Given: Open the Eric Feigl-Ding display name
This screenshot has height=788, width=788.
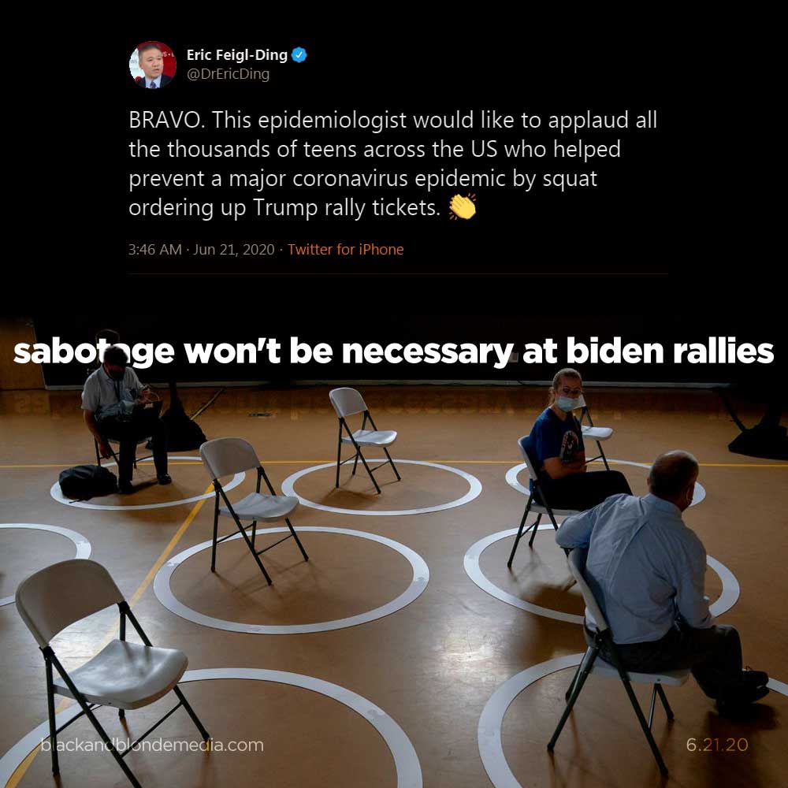Looking at the screenshot, I should [x=236, y=55].
